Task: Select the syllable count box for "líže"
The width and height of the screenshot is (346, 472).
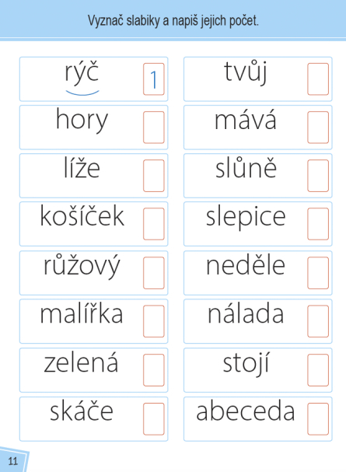Action: (x=154, y=176)
